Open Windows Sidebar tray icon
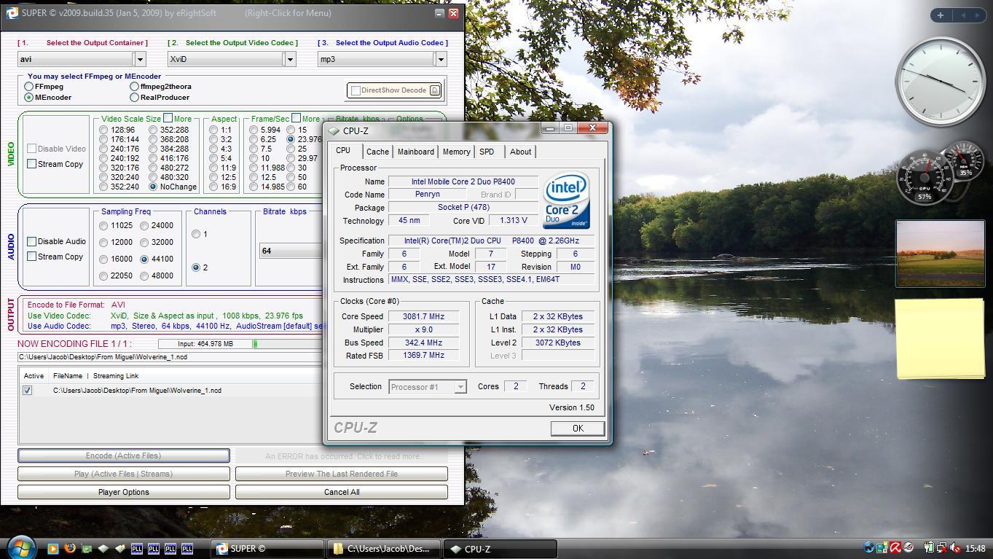993x559 pixels. click(882, 548)
